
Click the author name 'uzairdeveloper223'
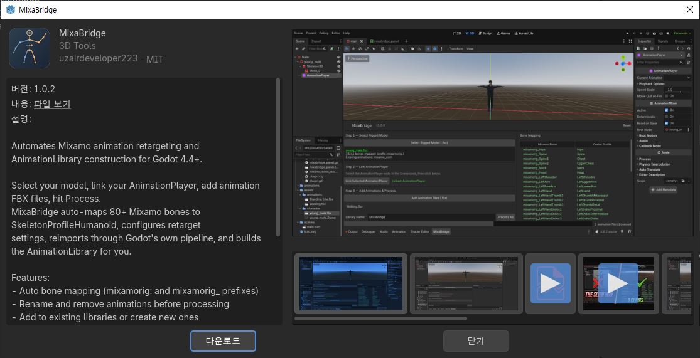tap(98, 58)
